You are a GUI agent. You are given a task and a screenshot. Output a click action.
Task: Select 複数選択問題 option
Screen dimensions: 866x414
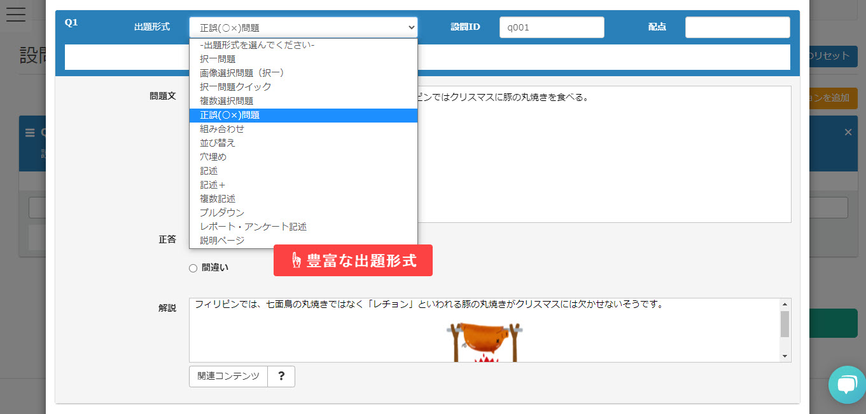[x=227, y=101]
